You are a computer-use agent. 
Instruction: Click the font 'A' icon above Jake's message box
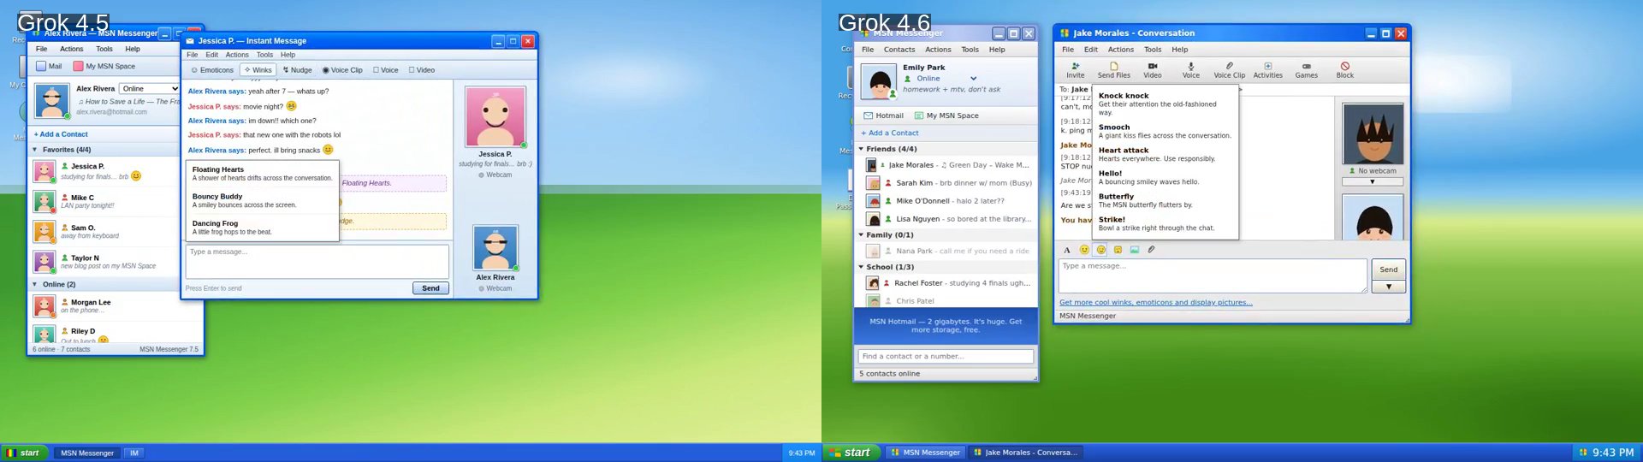pyautogui.click(x=1067, y=250)
